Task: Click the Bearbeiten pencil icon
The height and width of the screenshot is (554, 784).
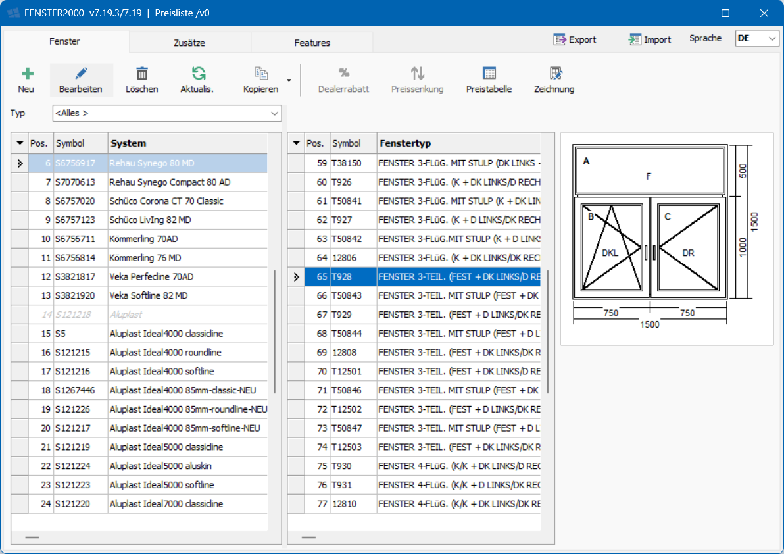Action: [x=81, y=74]
